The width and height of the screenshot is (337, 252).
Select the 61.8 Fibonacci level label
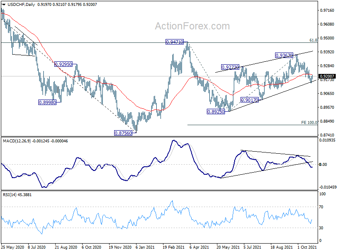[x=313, y=40]
